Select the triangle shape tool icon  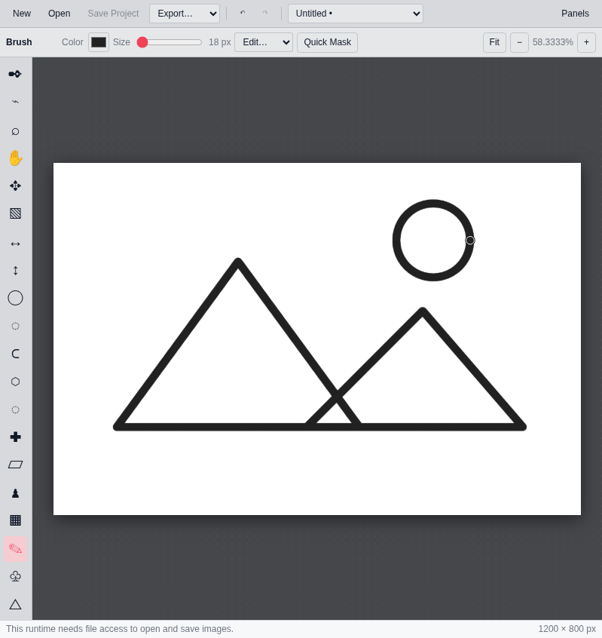[15, 604]
